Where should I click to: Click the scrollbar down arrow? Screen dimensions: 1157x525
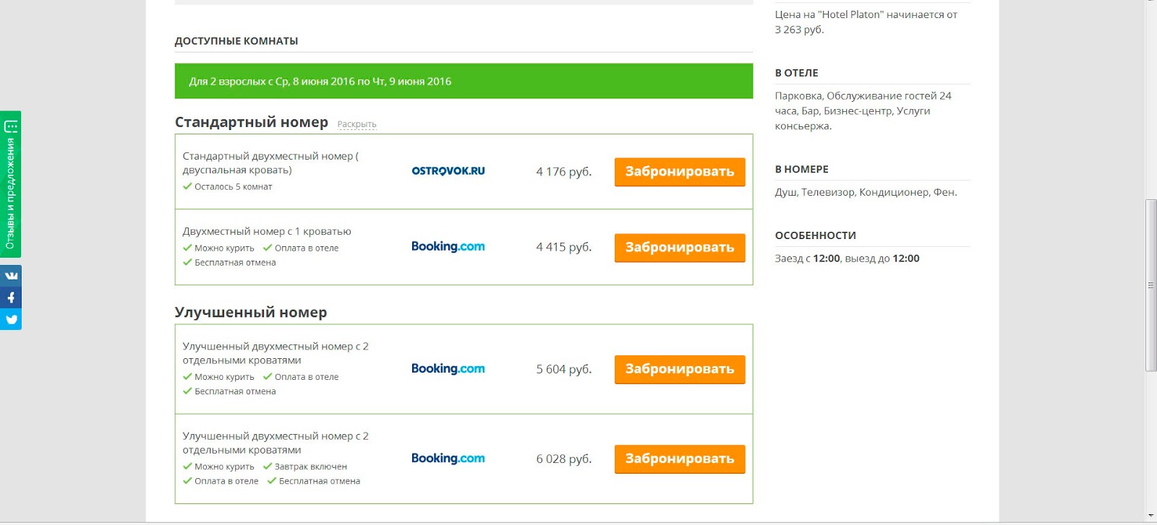1150,516
